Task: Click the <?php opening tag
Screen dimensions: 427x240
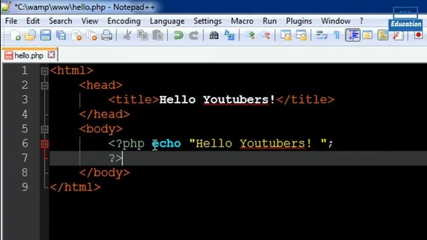Action: (x=126, y=143)
